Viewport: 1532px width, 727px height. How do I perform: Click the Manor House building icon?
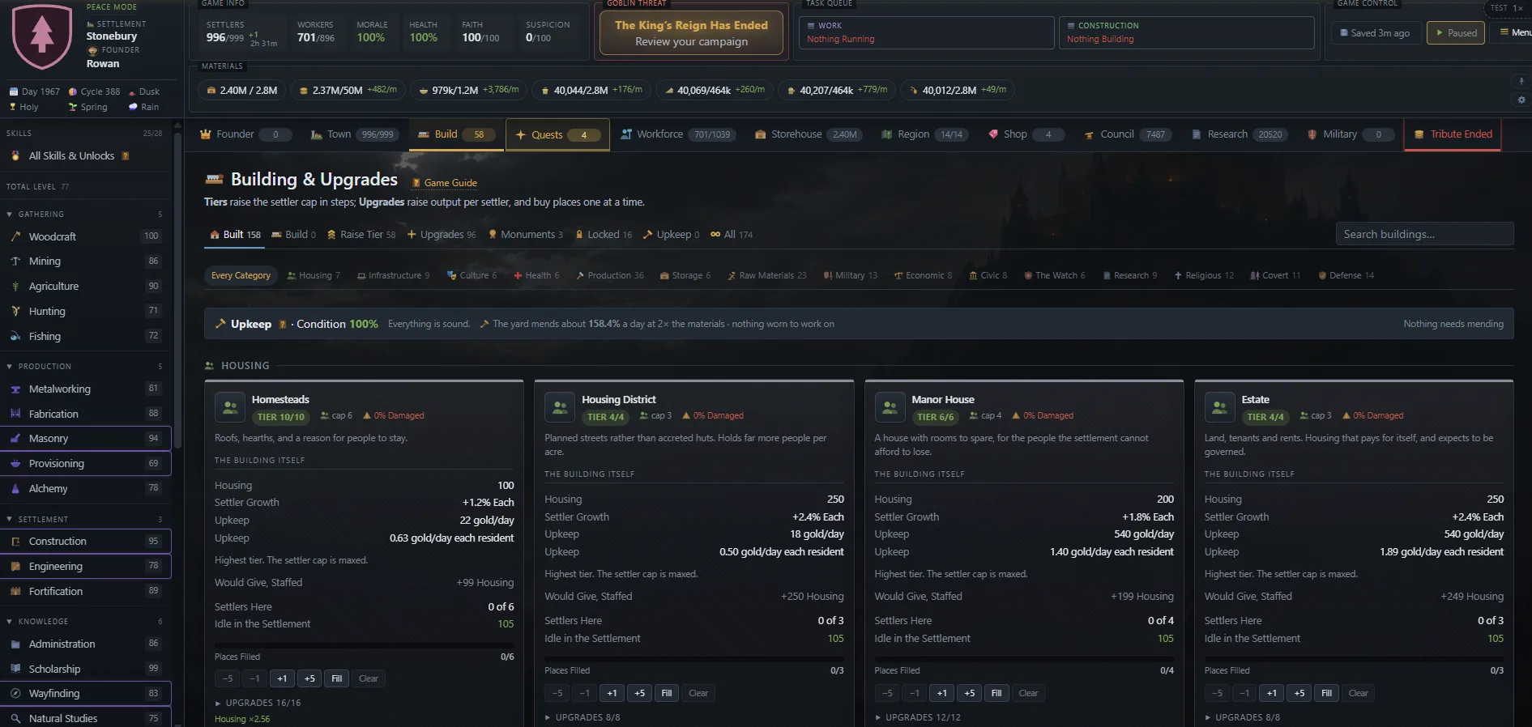click(x=890, y=407)
